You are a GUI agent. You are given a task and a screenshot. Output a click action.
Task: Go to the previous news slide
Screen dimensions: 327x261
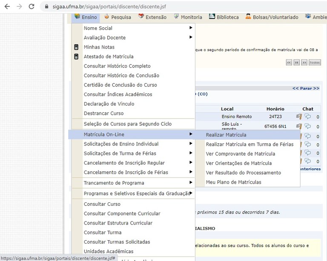[x=289, y=62]
